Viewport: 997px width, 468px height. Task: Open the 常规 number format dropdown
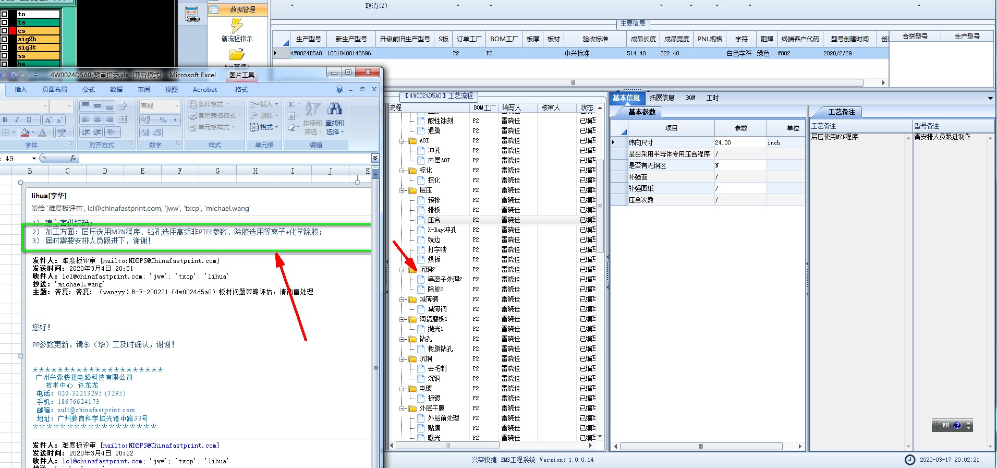click(x=177, y=105)
